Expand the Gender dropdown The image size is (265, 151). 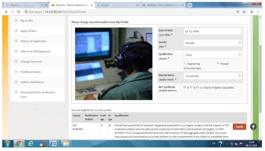click(213, 43)
